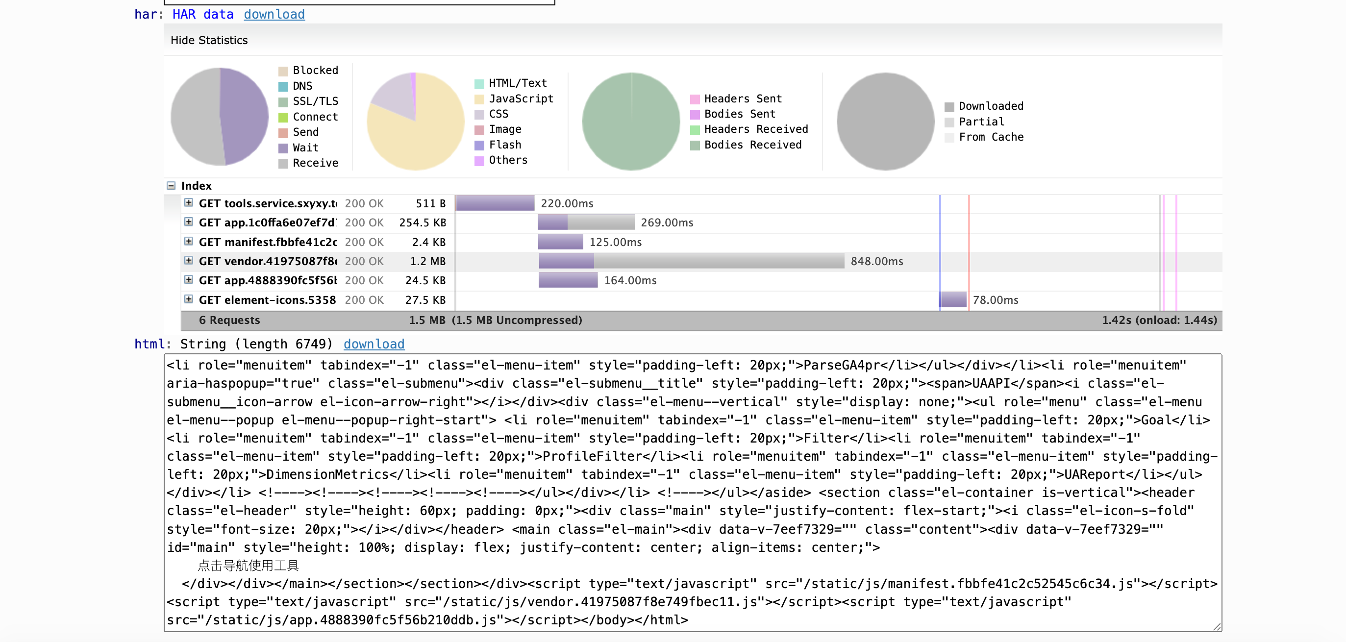Download the html string

(374, 344)
